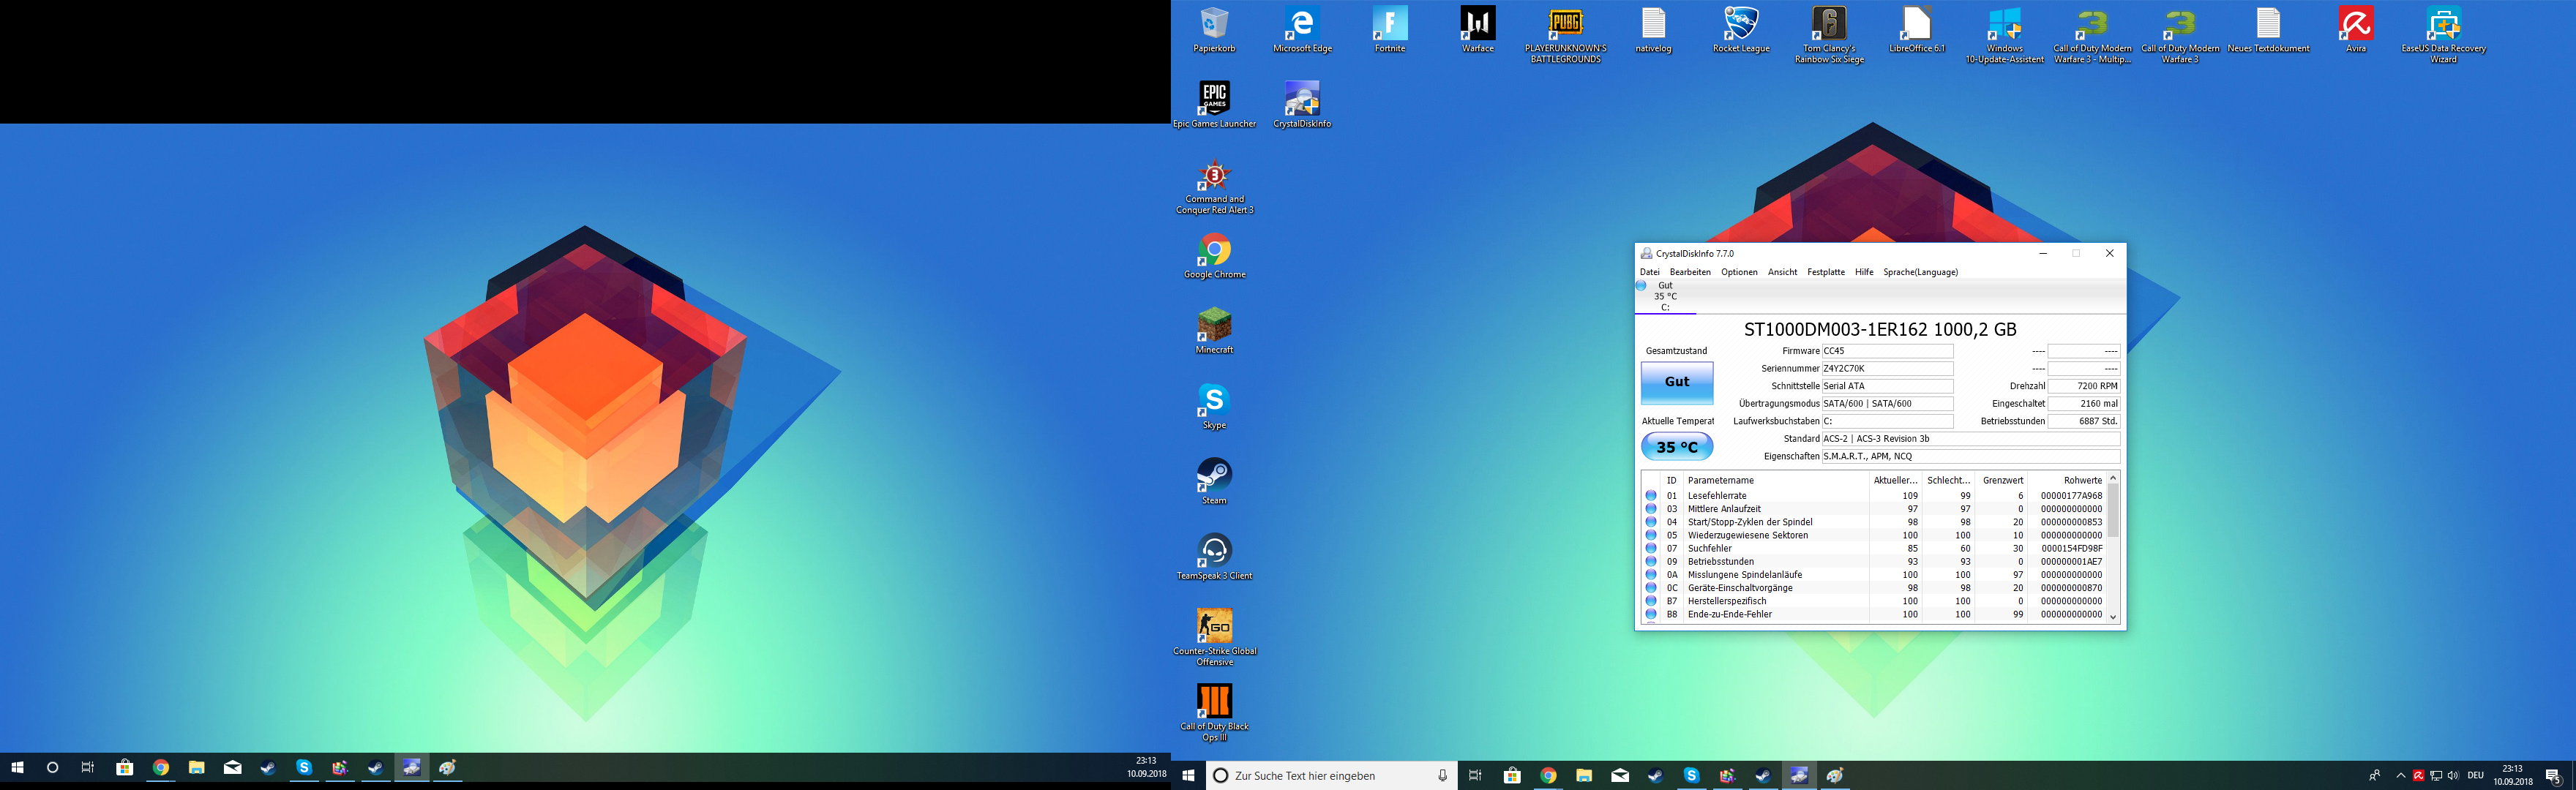Screen dimensions: 2576x790
Task: Click the blue Gut health status button
Action: coord(1677,382)
